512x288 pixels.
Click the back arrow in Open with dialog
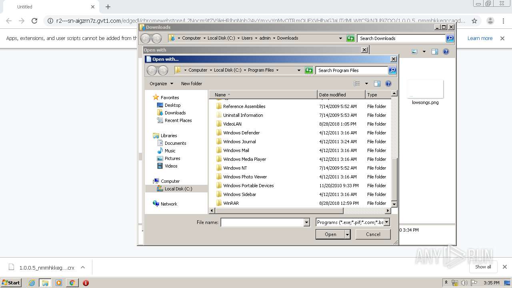coord(152,70)
